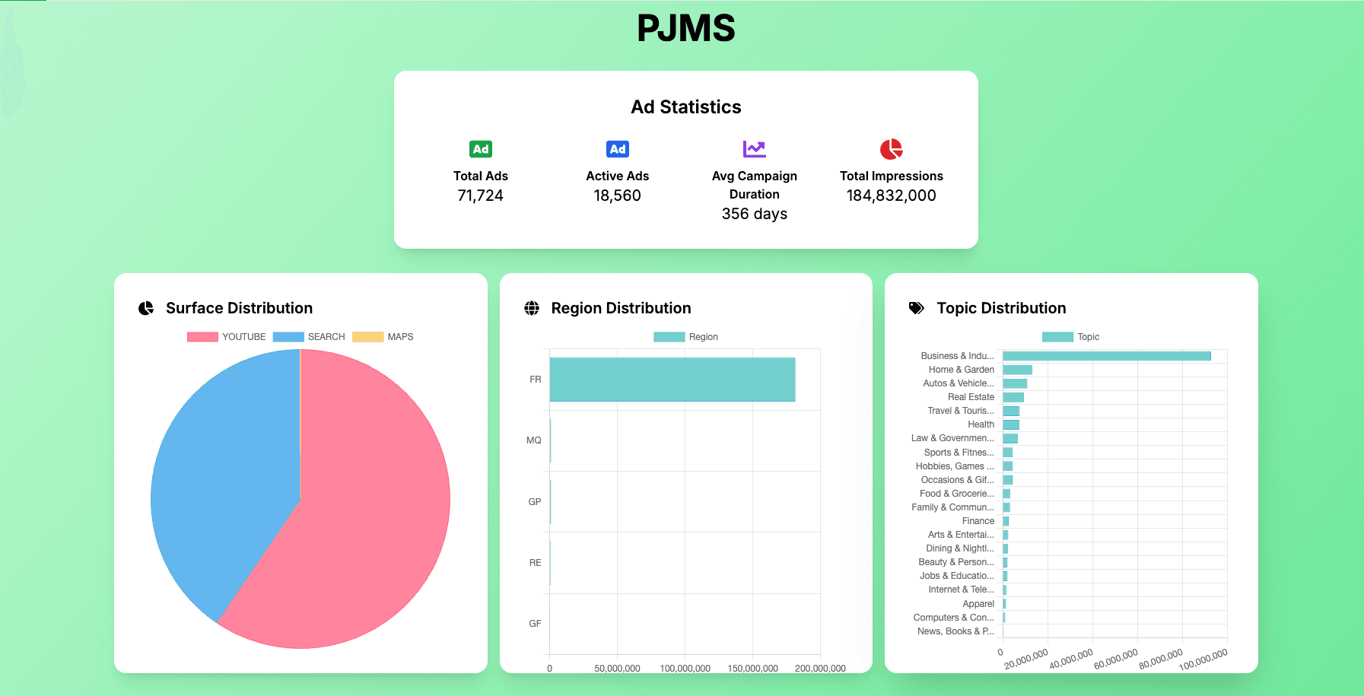The image size is (1364, 696).
Task: Click the Real Estate topic bar
Action: [x=1013, y=397]
